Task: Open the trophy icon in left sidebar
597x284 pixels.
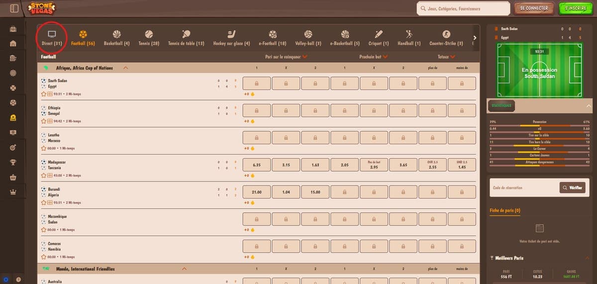Action: [x=13, y=162]
